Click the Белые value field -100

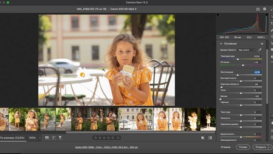coord(257,96)
